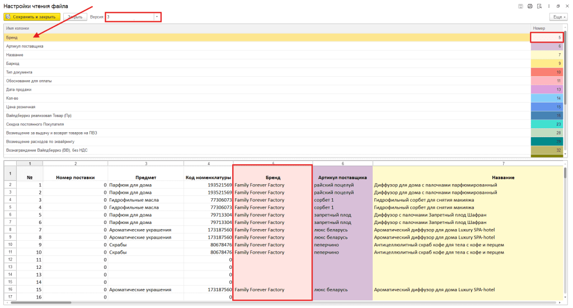Click the close X icon at top right

point(566,6)
